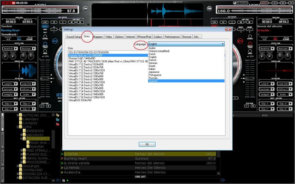This screenshot has width=295, height=184.
Task: Click the blue filter folder icon in browser
Action: point(58,120)
